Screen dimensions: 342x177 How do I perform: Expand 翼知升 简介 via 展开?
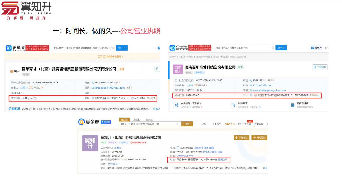point(265,168)
